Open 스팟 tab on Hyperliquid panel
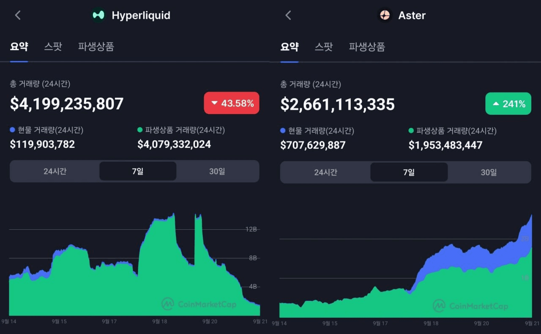 (53, 46)
